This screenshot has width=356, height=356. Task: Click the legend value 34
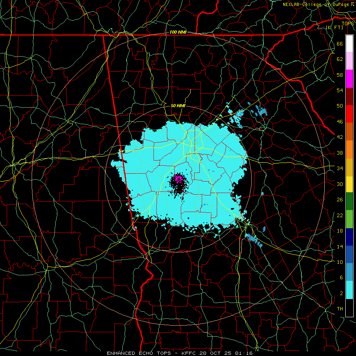pos(340,169)
